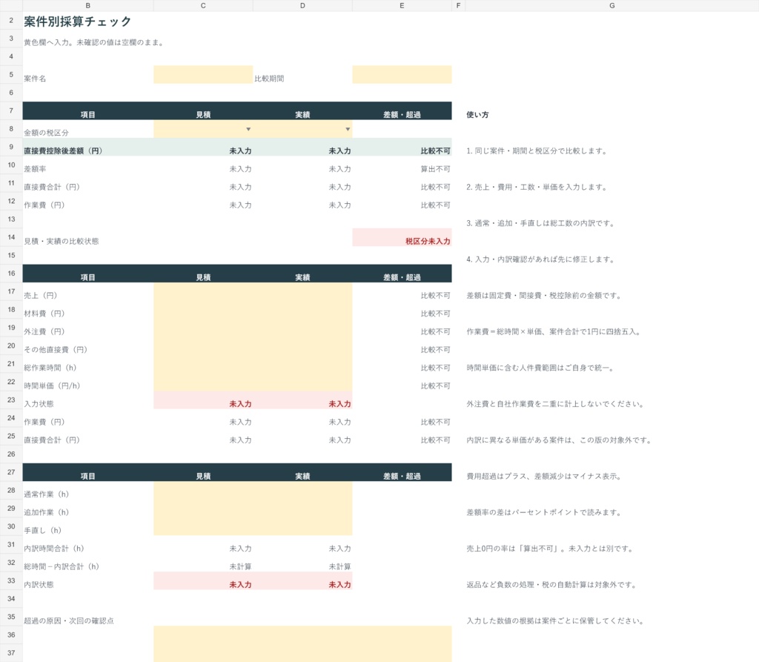Click the instruction 3. 通常・追加・手直しは総工数の内訳です

pos(540,223)
